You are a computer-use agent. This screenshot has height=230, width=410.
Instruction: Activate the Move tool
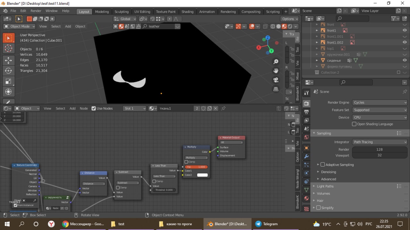point(9,60)
